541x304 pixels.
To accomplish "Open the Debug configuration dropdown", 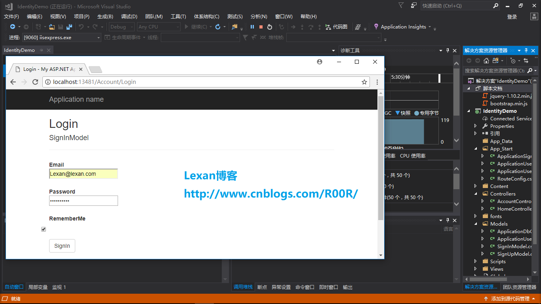I will [x=122, y=27].
